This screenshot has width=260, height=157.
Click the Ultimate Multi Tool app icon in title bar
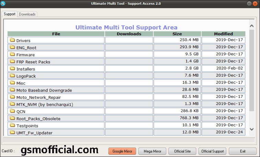point(3,3)
